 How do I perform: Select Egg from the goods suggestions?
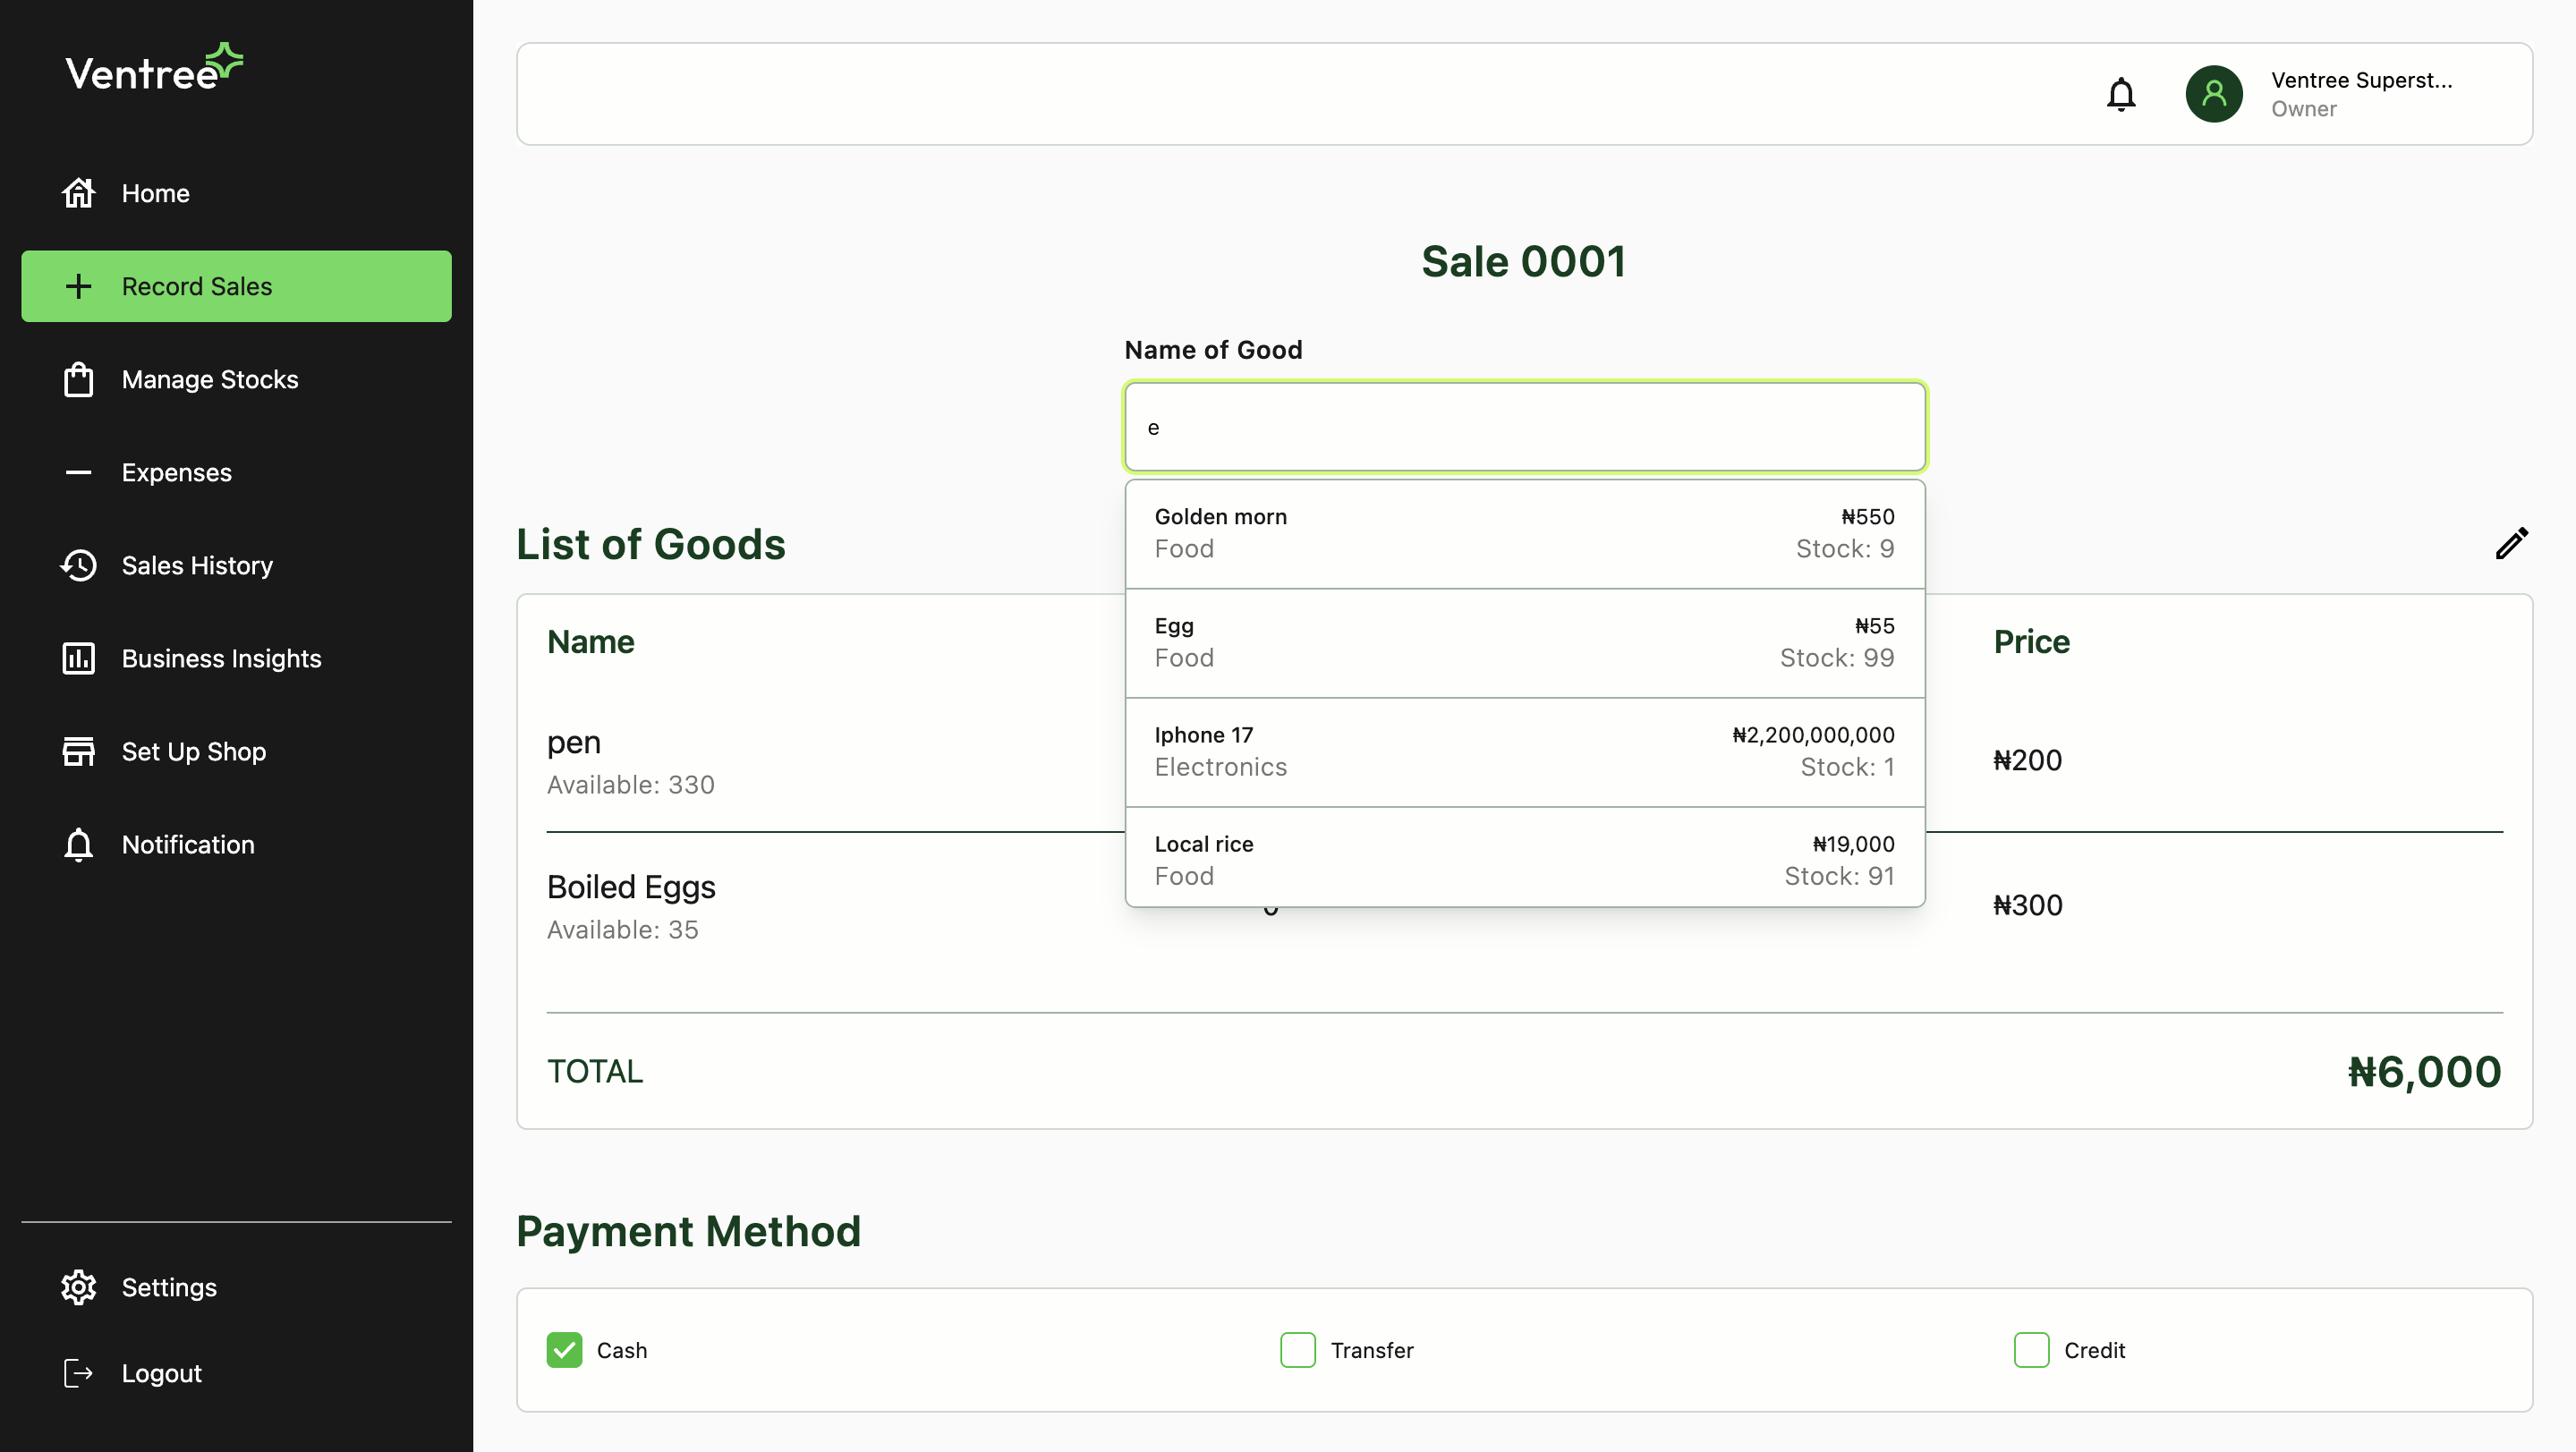coord(1524,641)
